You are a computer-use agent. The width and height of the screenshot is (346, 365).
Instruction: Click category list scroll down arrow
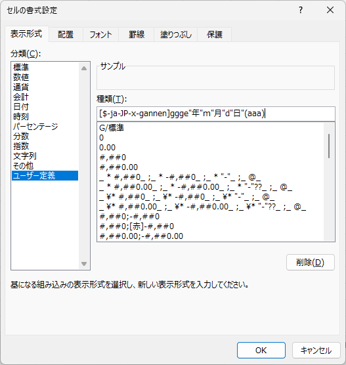click(x=84, y=264)
